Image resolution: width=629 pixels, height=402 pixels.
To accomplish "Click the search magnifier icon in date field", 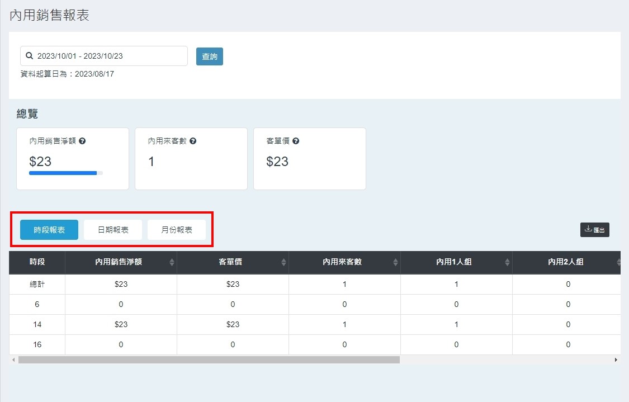I will pos(30,56).
